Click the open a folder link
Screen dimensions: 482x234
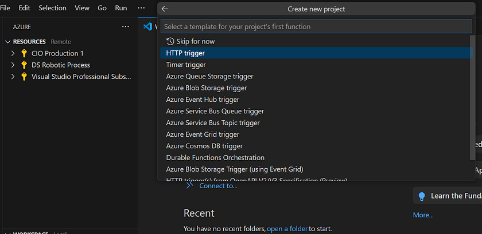pyautogui.click(x=287, y=228)
